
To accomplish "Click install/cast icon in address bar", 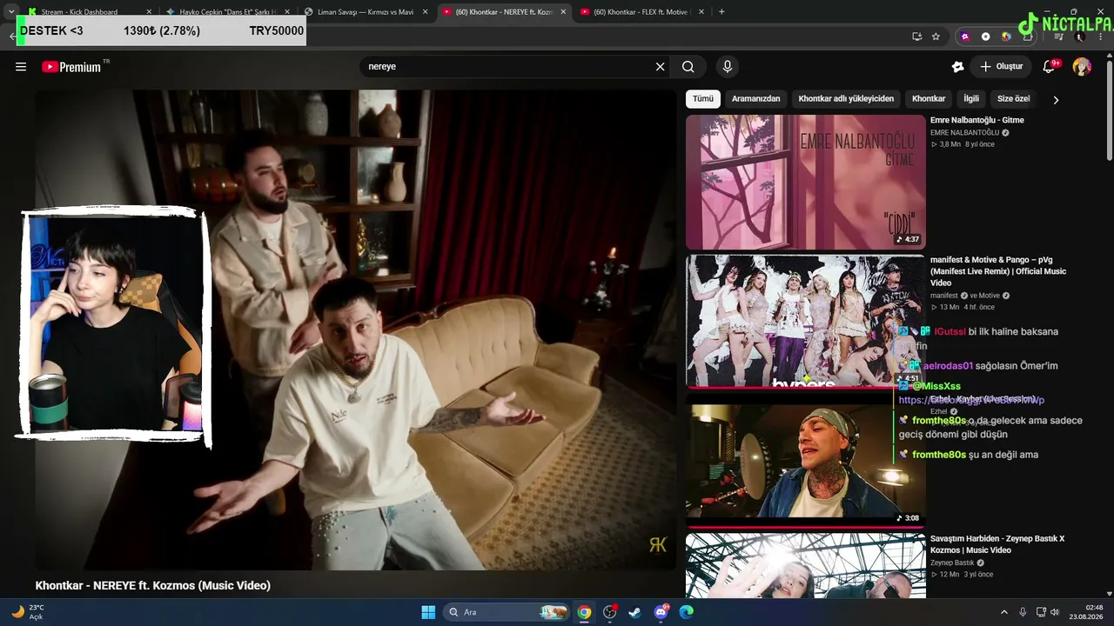I will tap(916, 37).
